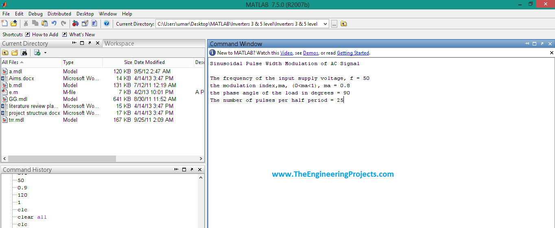Image resolution: width=555 pixels, height=228 pixels.
Task: Close the Current Directory panel
Action: (x=97, y=43)
